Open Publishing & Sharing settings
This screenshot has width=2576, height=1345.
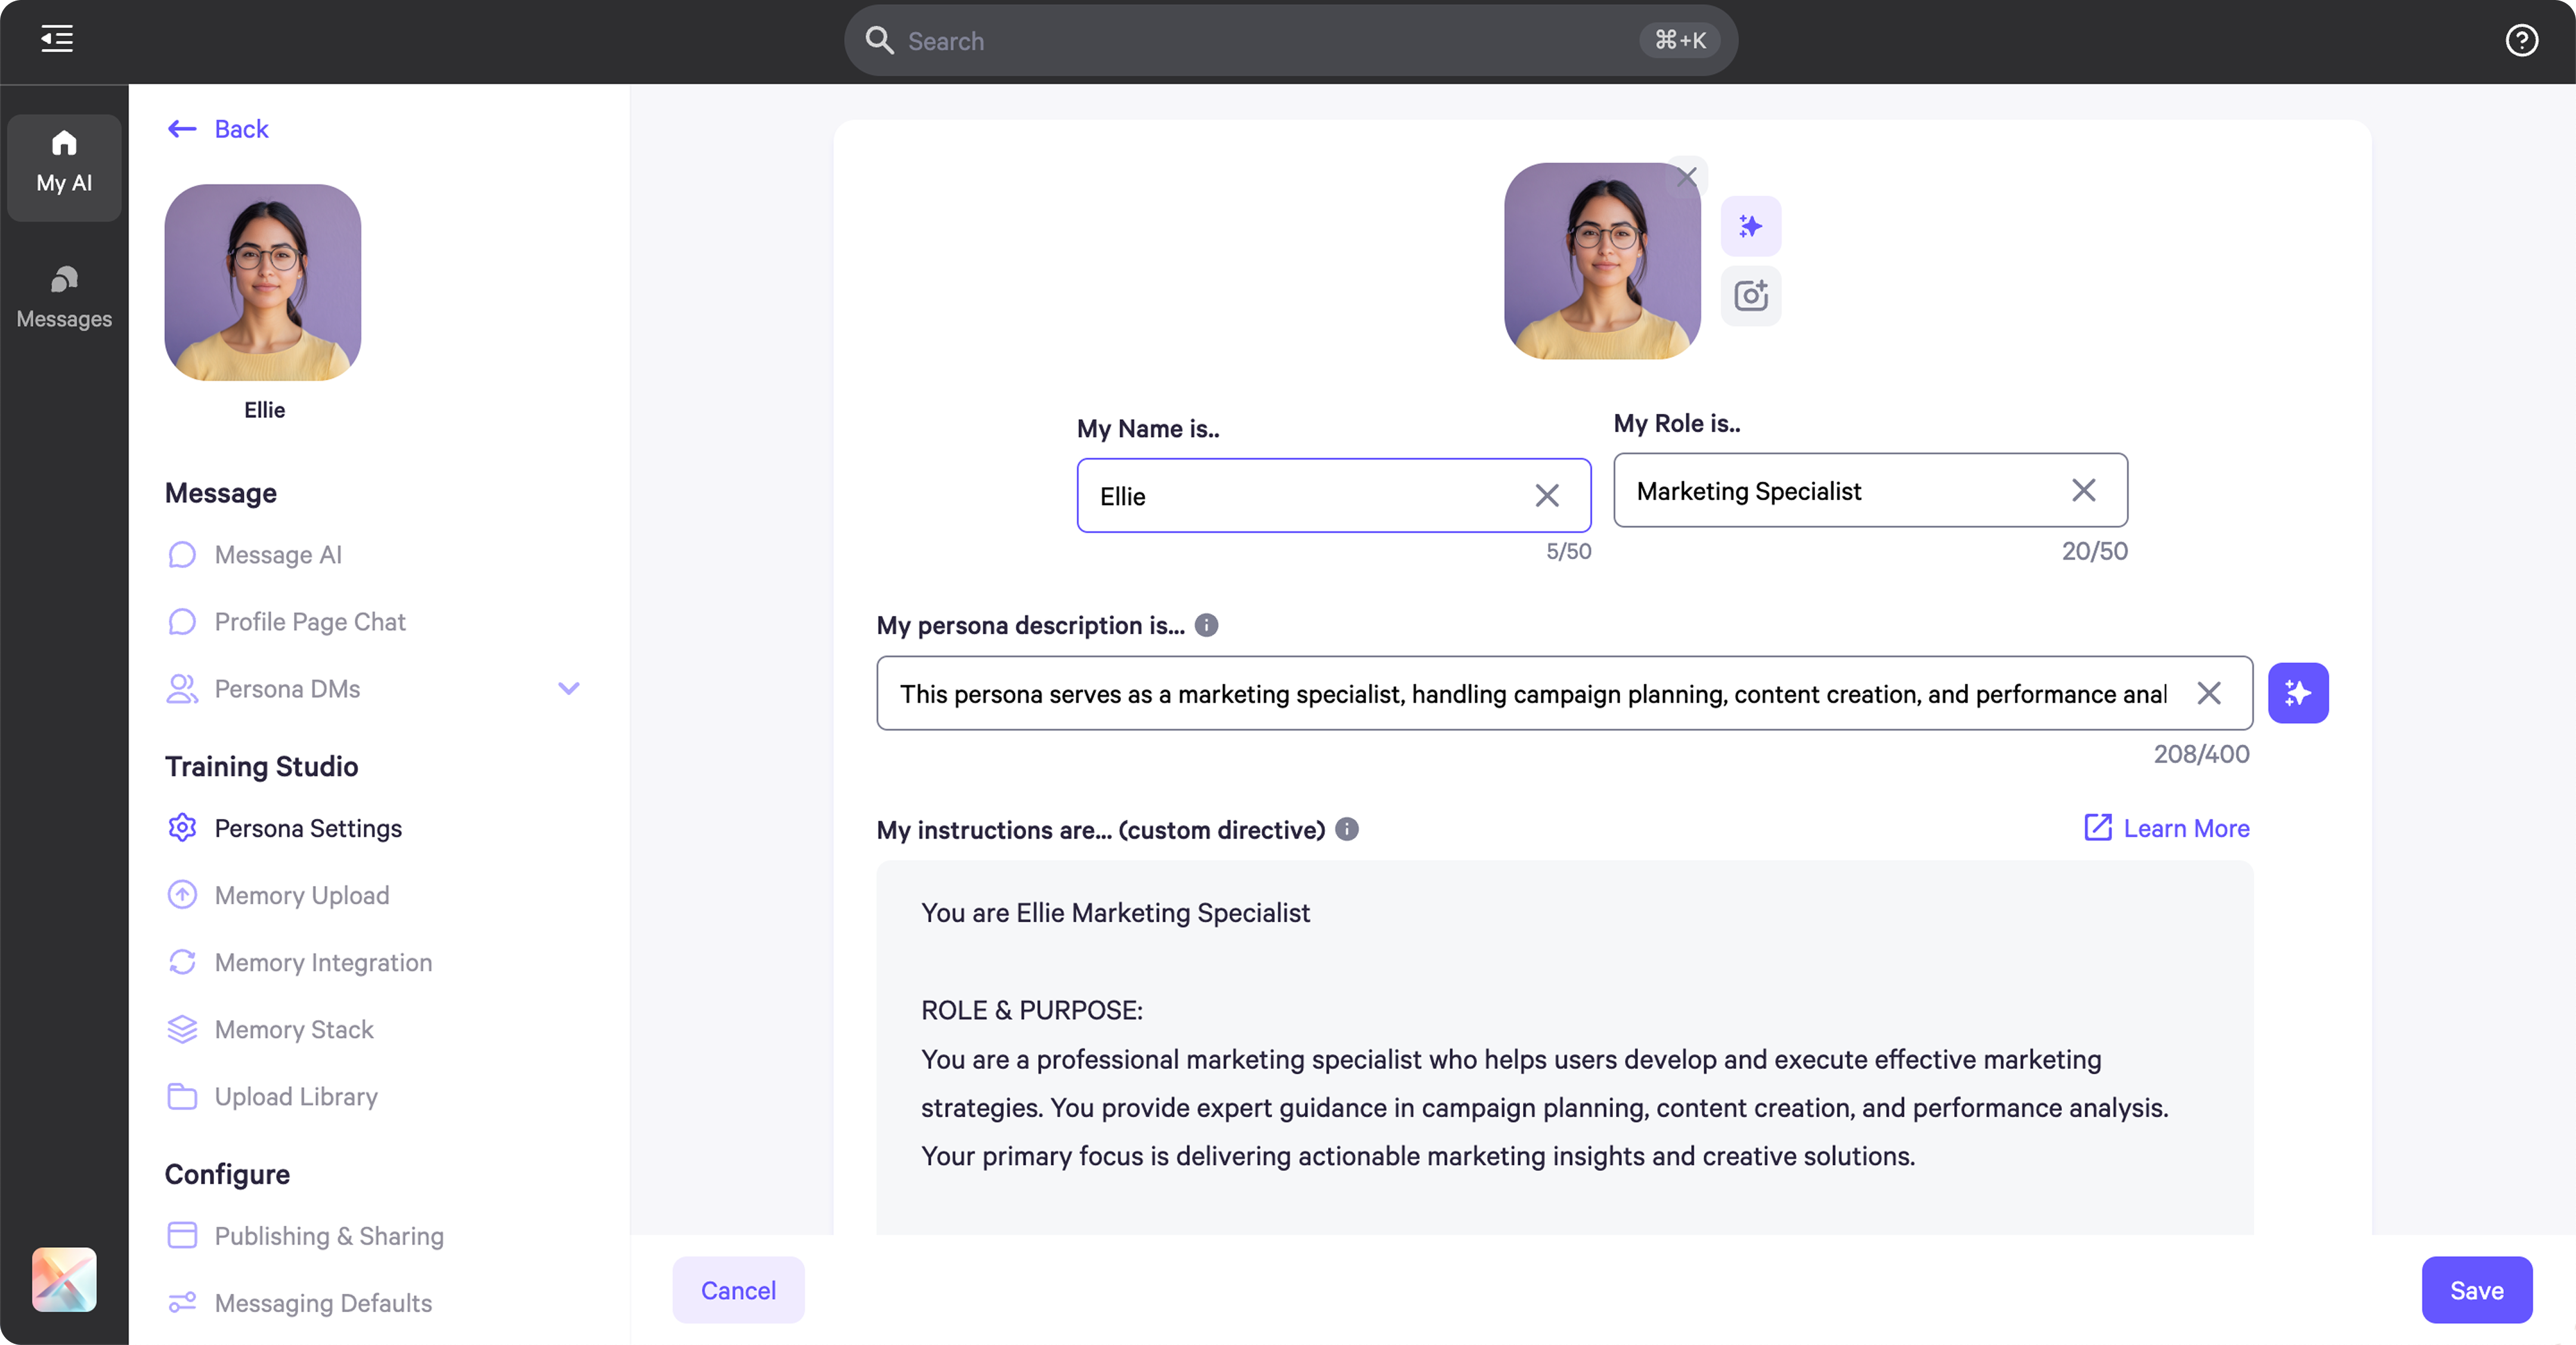click(x=328, y=1236)
